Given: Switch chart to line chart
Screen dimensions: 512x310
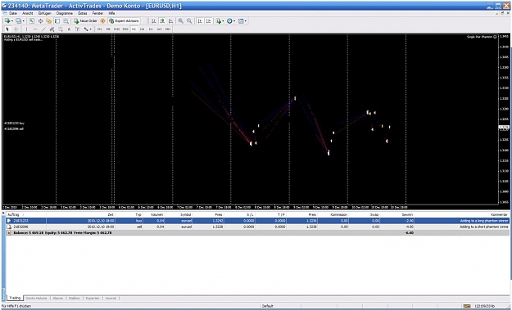Looking at the screenshot, I should pyautogui.click(x=170, y=21).
